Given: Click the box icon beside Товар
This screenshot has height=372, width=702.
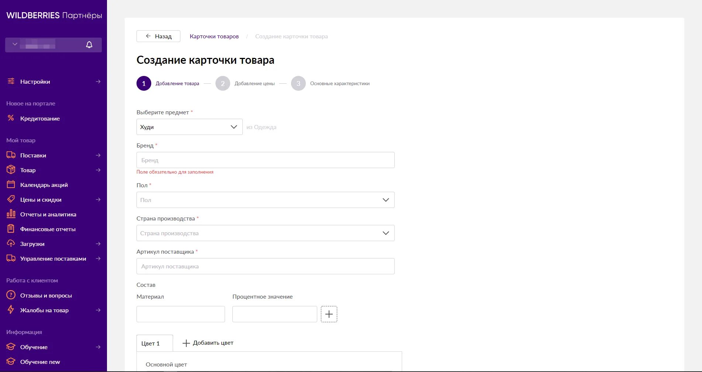Looking at the screenshot, I should [11, 170].
